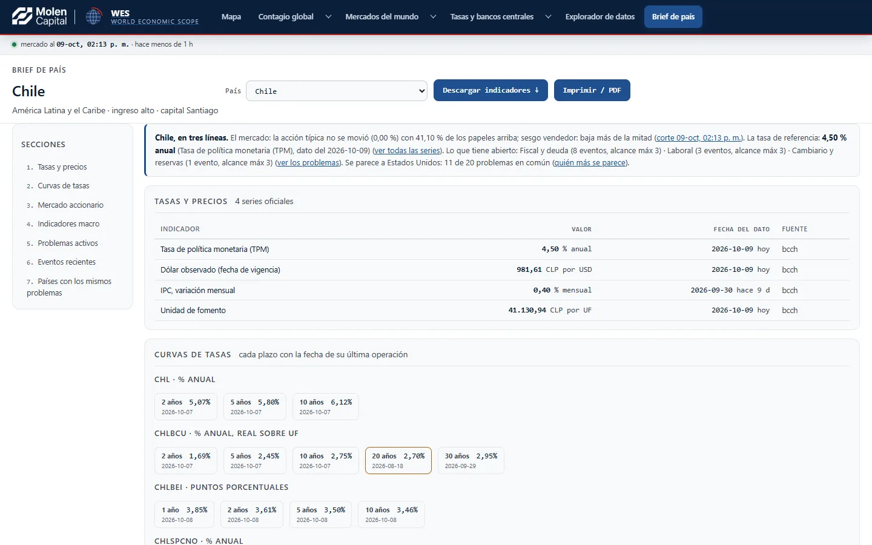Click the Dólar observado value 981,61

(529, 270)
